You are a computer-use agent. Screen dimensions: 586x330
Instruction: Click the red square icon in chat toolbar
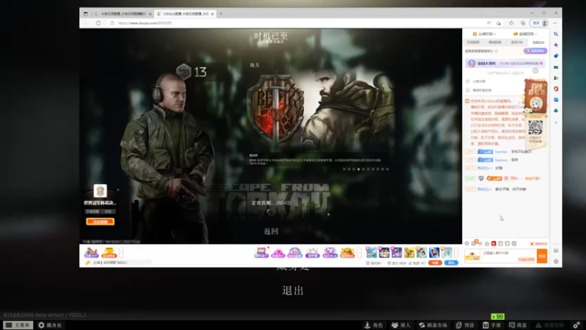[x=493, y=243]
